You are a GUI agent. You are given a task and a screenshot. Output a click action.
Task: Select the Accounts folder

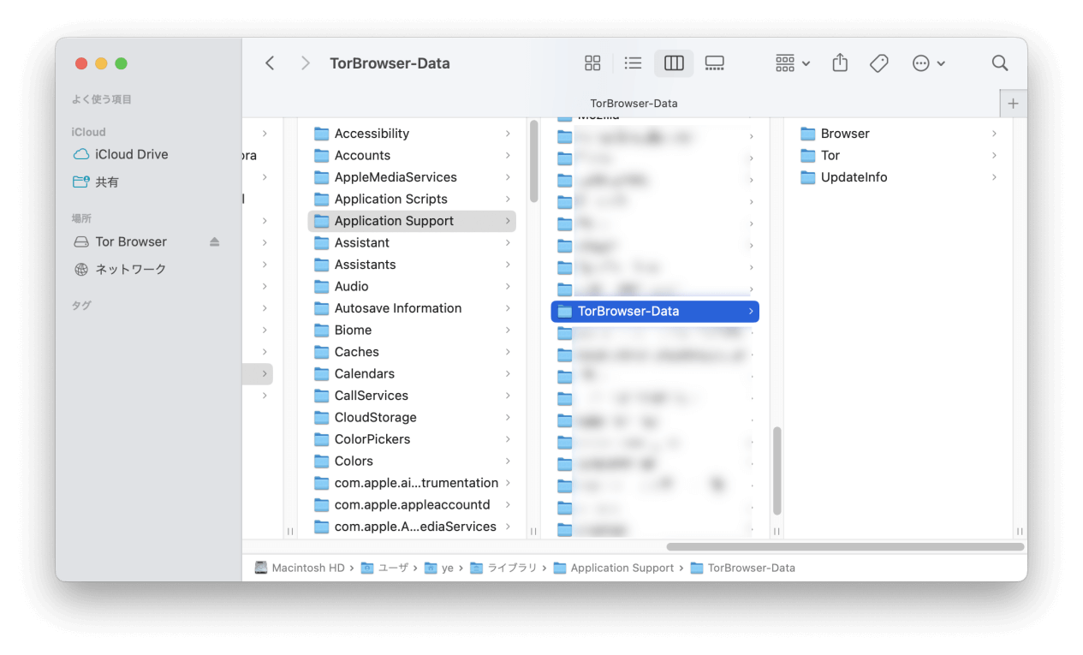coord(412,155)
